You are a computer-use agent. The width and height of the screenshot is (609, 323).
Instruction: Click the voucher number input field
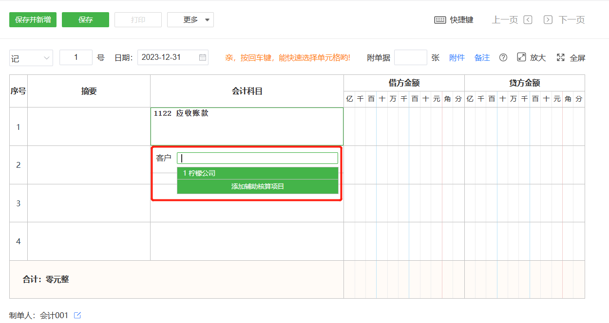pos(76,57)
